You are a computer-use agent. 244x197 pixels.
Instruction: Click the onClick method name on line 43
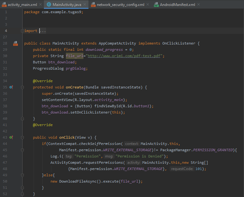67,137
